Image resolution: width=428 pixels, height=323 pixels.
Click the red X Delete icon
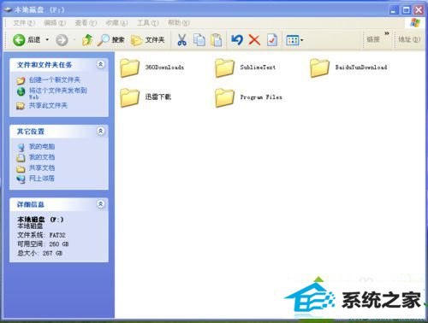click(254, 40)
